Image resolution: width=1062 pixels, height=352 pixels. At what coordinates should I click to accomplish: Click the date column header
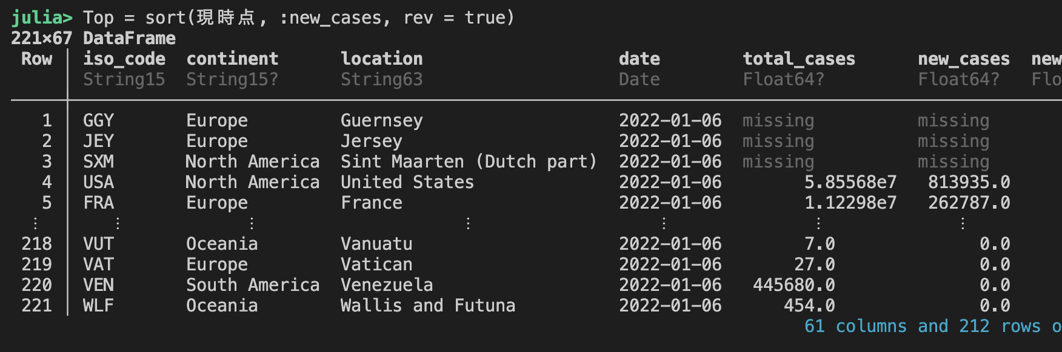(x=639, y=59)
